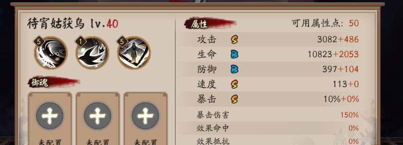
Task: Click the 效果命中 stat row
Action: coord(271,128)
